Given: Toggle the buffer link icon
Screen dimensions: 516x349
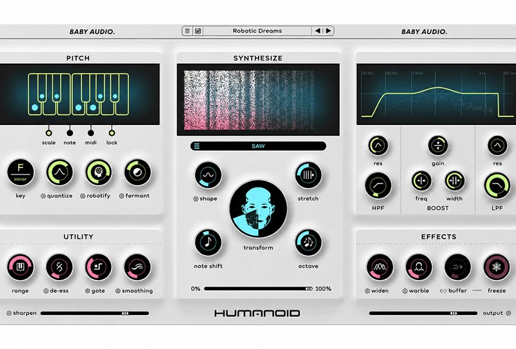Looking at the screenshot, I should point(443,291).
